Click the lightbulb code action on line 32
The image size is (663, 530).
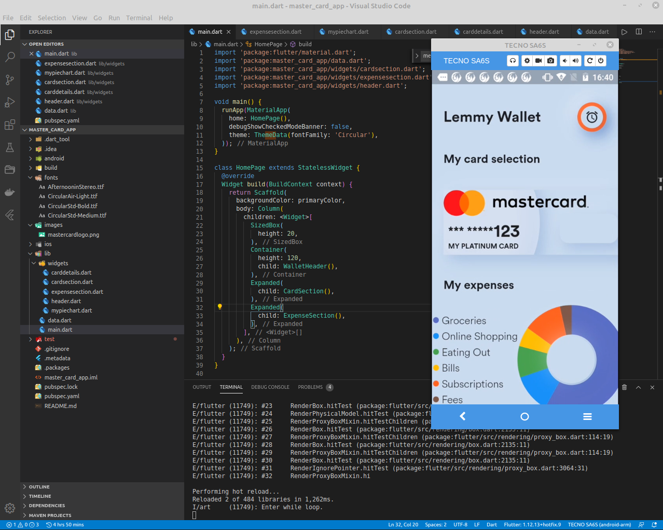click(x=219, y=307)
